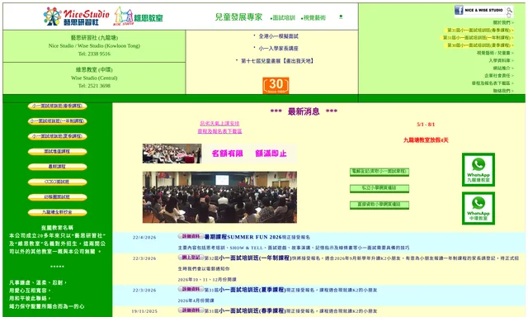Image resolution: width=528 pixels, height=317 pixels.
Task: Click date 19/11/2025 in news list
Action: pos(144,311)
